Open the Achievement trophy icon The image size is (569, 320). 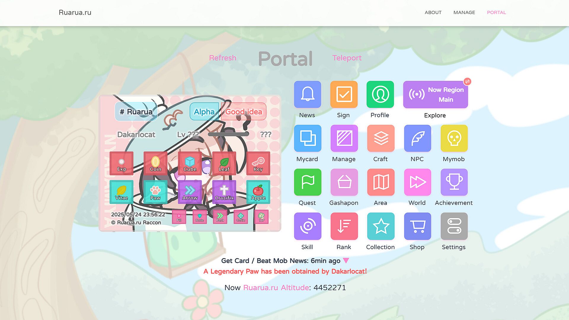pyautogui.click(x=454, y=182)
